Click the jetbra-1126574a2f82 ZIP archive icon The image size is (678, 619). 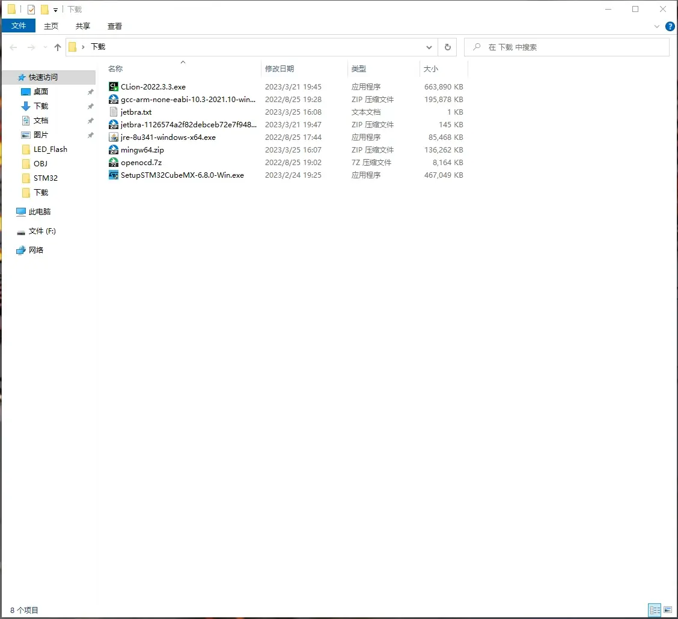113,124
